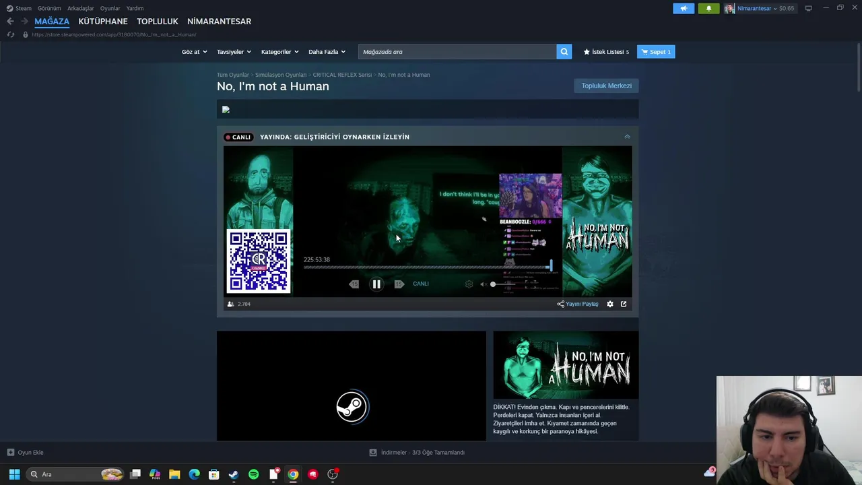Jump to live with CANLI
862x485 pixels.
(x=421, y=284)
